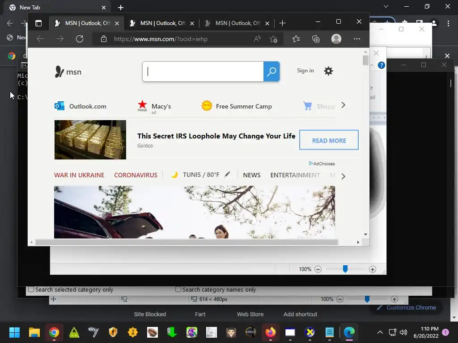Open the green download arrow taskbar app

coord(172,332)
